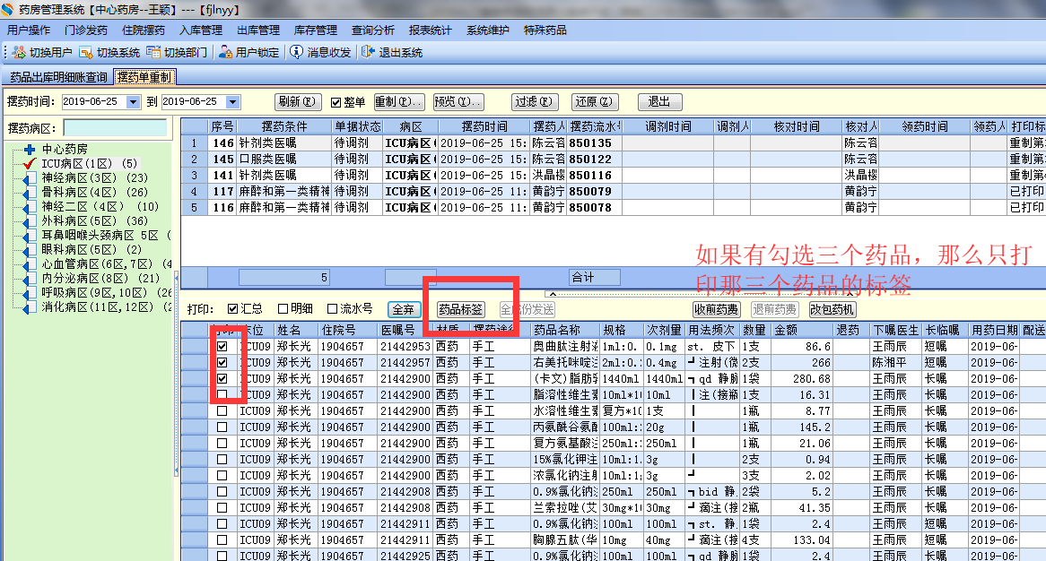Select row with 摆药流水 850135

[x=613, y=142]
